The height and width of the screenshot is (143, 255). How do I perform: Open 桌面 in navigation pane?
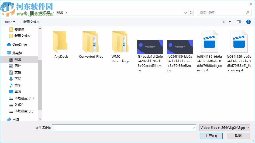pyautogui.click(x=18, y=92)
